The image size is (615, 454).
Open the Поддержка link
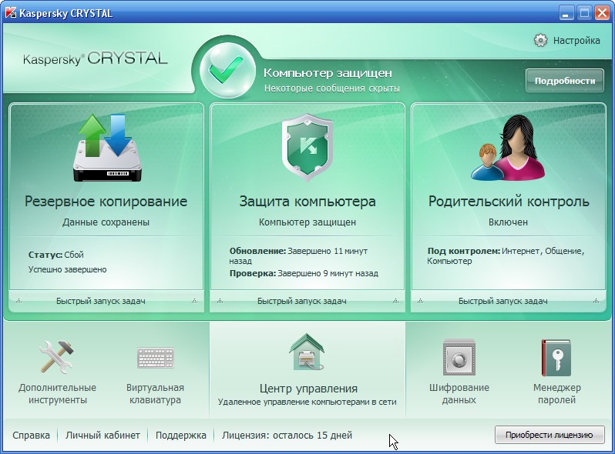pyautogui.click(x=181, y=436)
